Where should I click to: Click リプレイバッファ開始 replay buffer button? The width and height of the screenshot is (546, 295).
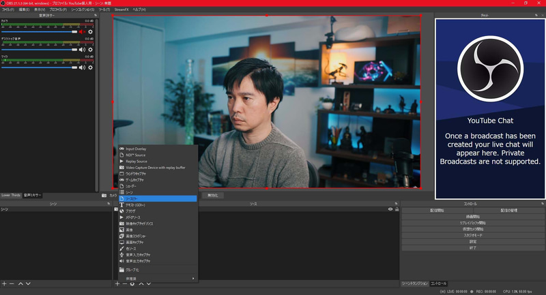473,223
